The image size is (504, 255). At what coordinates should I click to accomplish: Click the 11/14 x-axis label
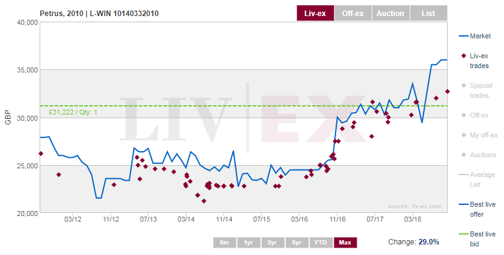click(224, 219)
